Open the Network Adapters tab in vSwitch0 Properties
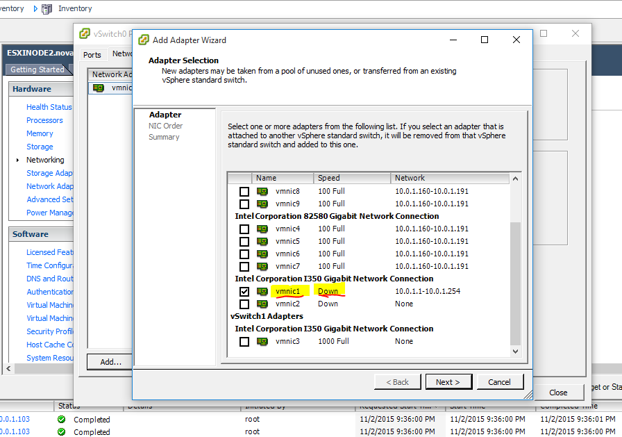622x437 pixels. (x=121, y=53)
